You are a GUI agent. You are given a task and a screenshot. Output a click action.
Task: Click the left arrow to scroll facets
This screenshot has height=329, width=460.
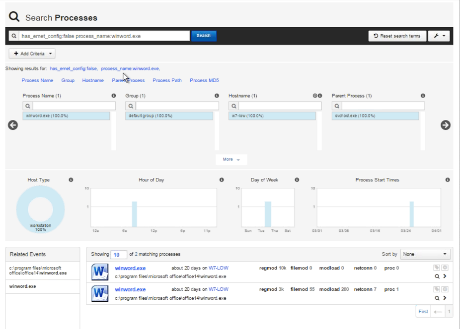coord(13,125)
